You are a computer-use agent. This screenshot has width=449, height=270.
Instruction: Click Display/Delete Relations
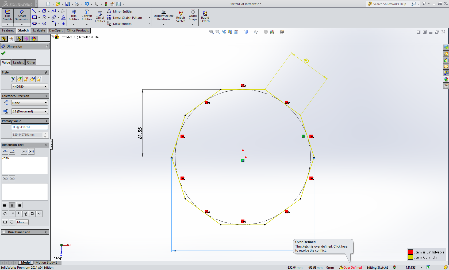(x=163, y=17)
